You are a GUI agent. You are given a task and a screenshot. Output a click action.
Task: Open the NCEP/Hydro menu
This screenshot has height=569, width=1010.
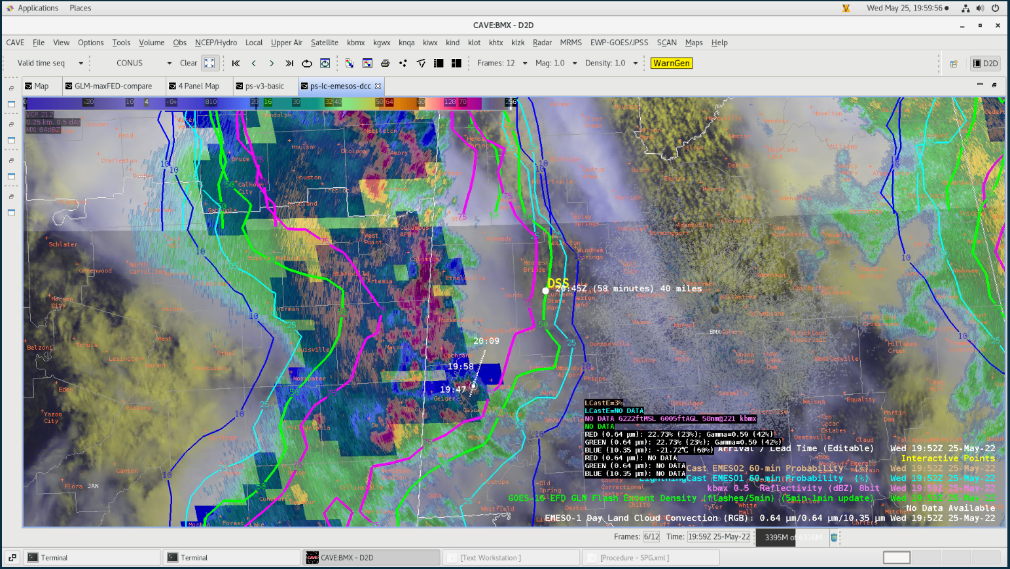pyautogui.click(x=215, y=43)
